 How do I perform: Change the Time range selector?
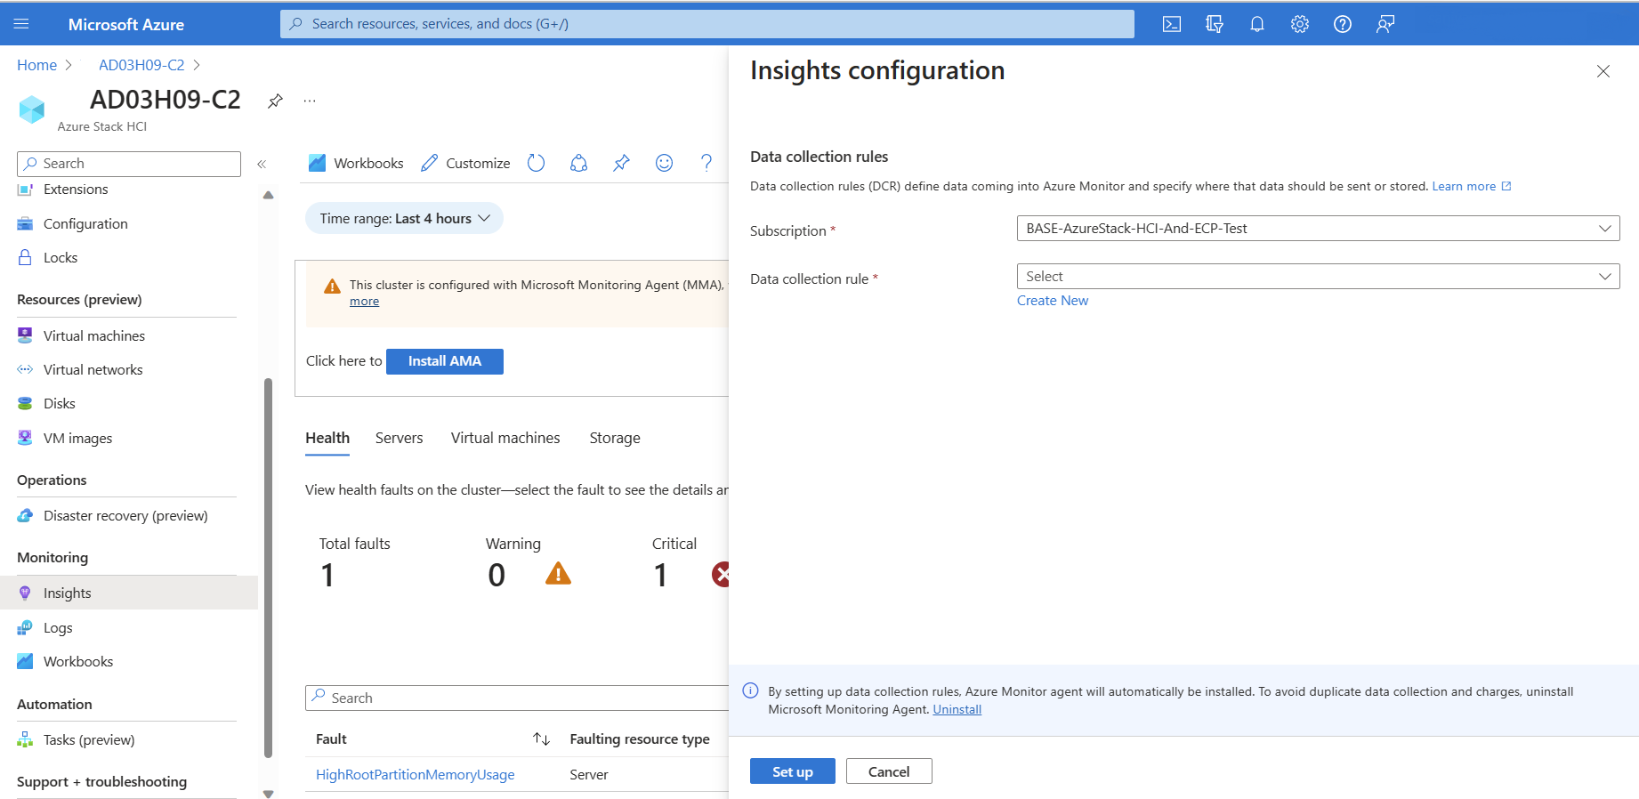click(404, 219)
